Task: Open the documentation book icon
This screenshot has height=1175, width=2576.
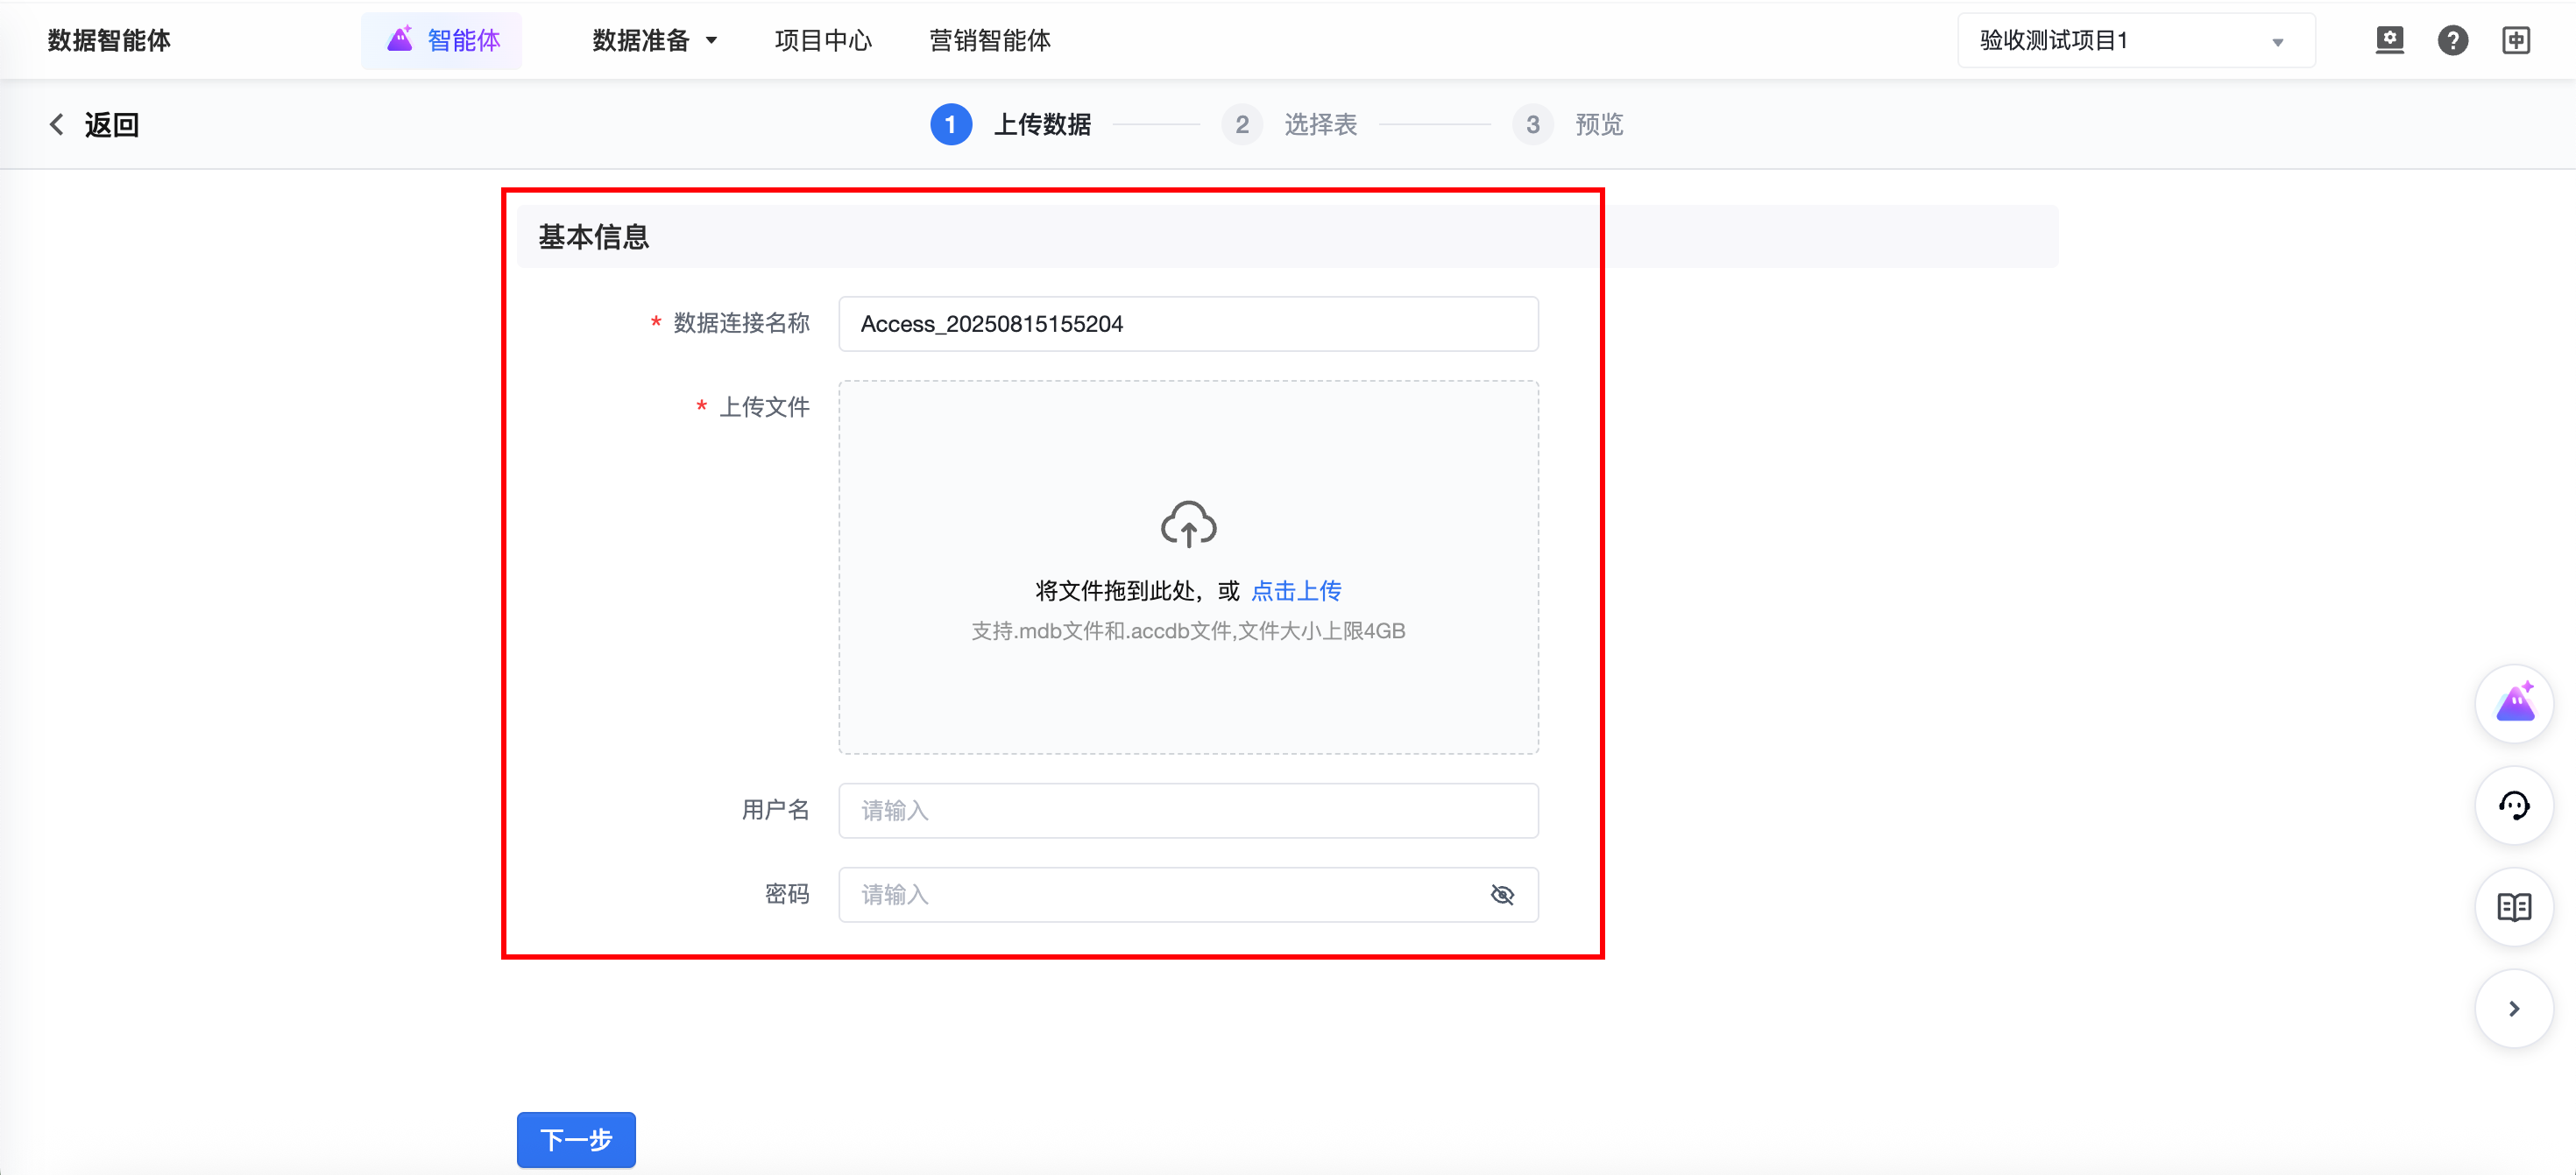Action: [2513, 907]
